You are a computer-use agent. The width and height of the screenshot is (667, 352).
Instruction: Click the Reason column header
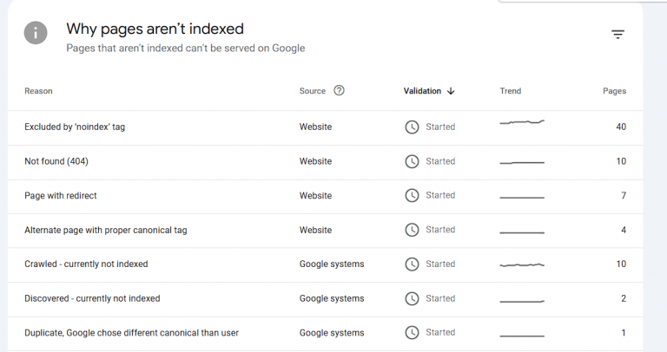coord(38,91)
